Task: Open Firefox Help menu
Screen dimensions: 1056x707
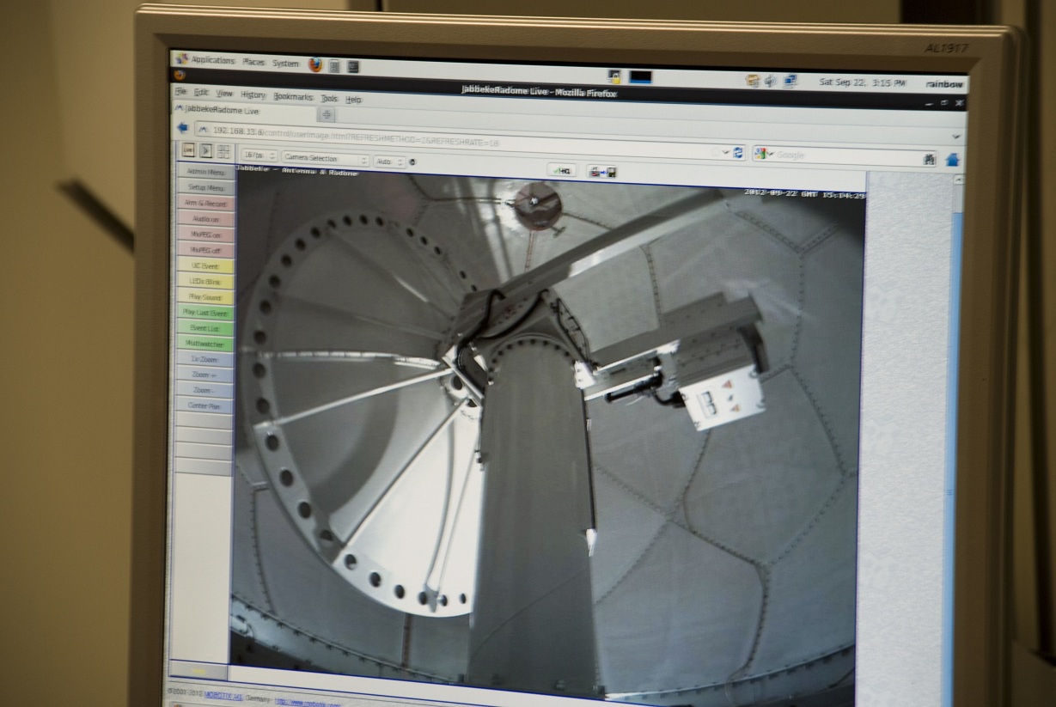Action: (x=353, y=99)
